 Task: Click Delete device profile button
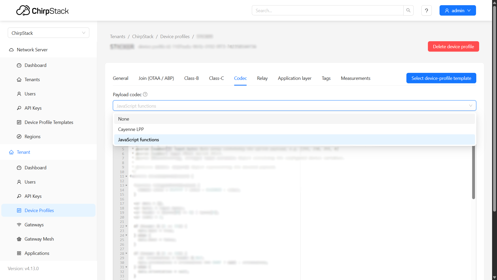[x=453, y=47]
